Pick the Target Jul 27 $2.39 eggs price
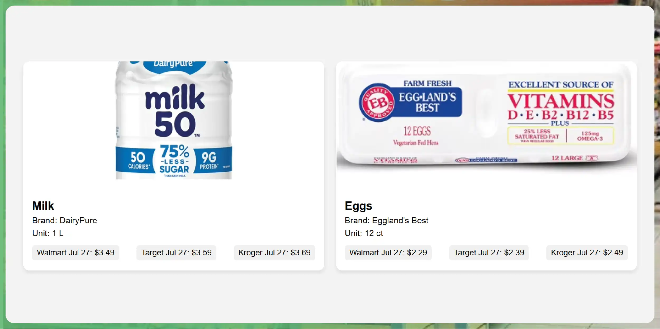 (x=489, y=253)
